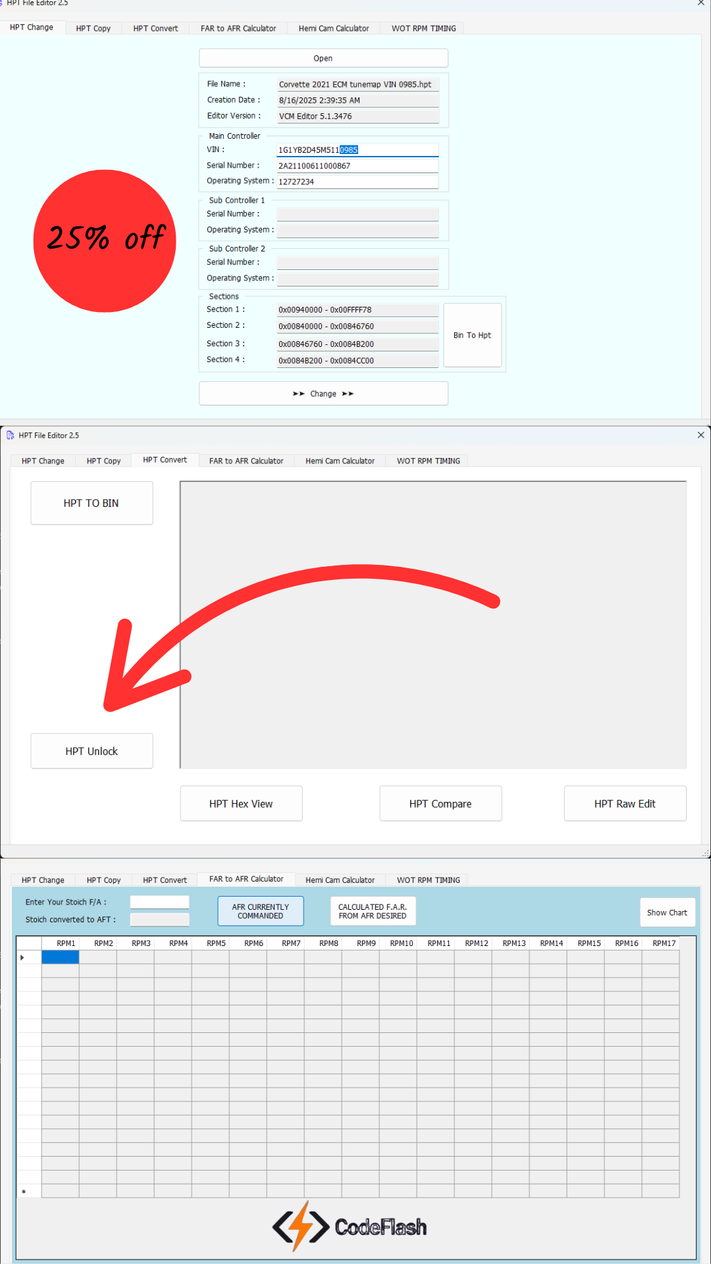Open the HPT Raw Edit tool
Image resolution: width=711 pixels, height=1264 pixels.
(x=625, y=804)
